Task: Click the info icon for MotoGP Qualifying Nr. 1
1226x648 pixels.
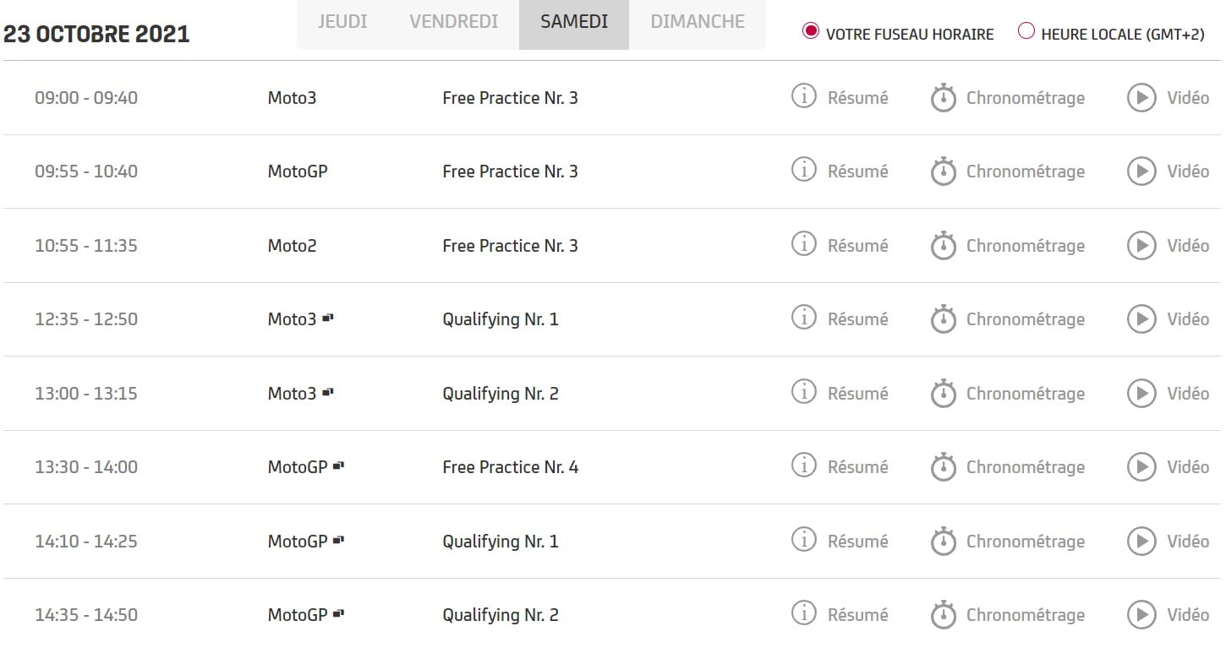Action: 803,540
